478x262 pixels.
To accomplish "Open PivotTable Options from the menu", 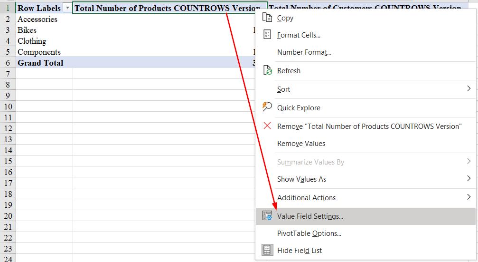I will pyautogui.click(x=309, y=233).
